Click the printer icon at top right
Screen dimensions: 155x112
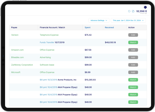[145, 7]
